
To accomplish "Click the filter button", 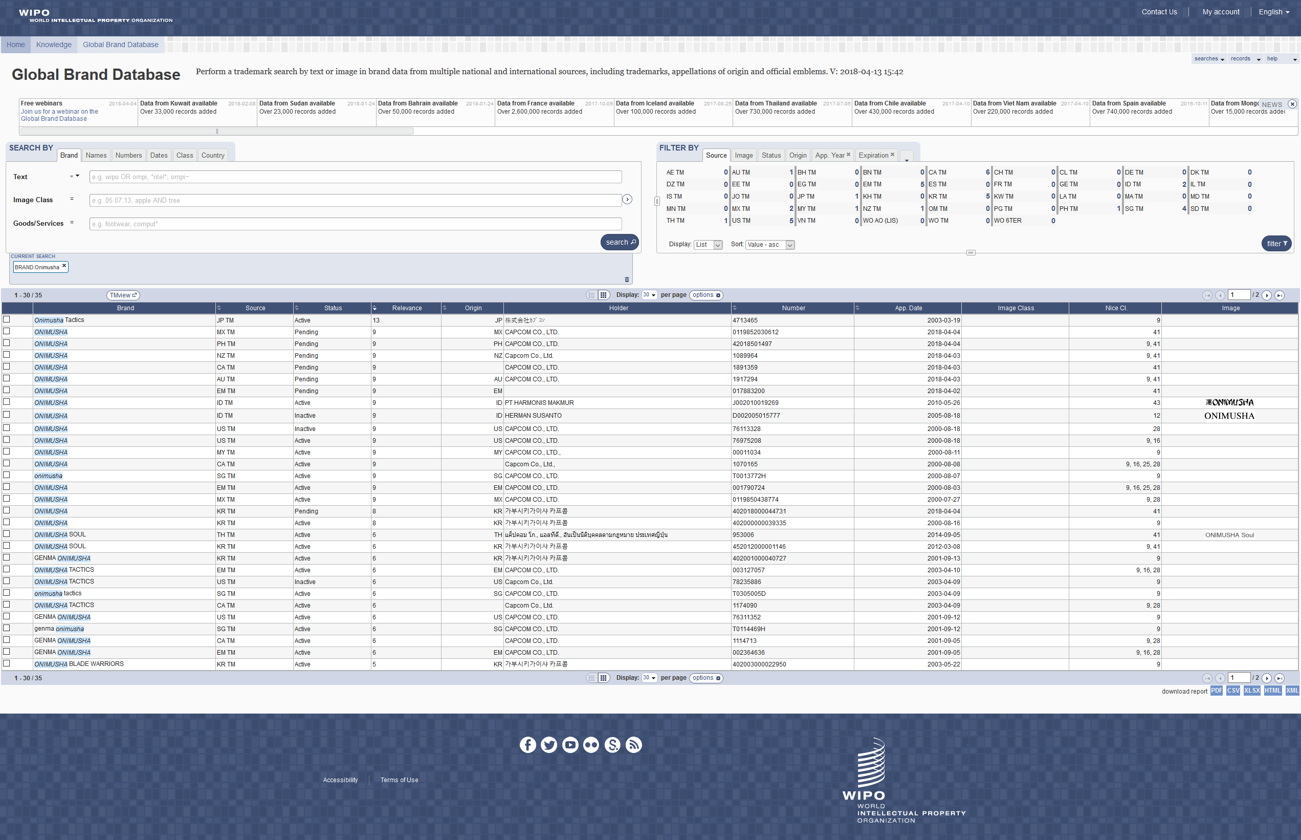I will 1276,244.
